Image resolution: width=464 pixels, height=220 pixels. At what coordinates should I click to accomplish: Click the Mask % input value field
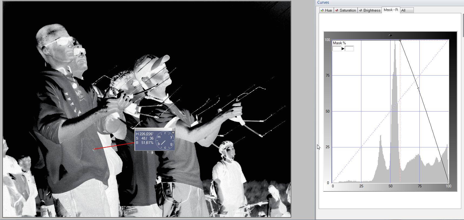(x=337, y=49)
